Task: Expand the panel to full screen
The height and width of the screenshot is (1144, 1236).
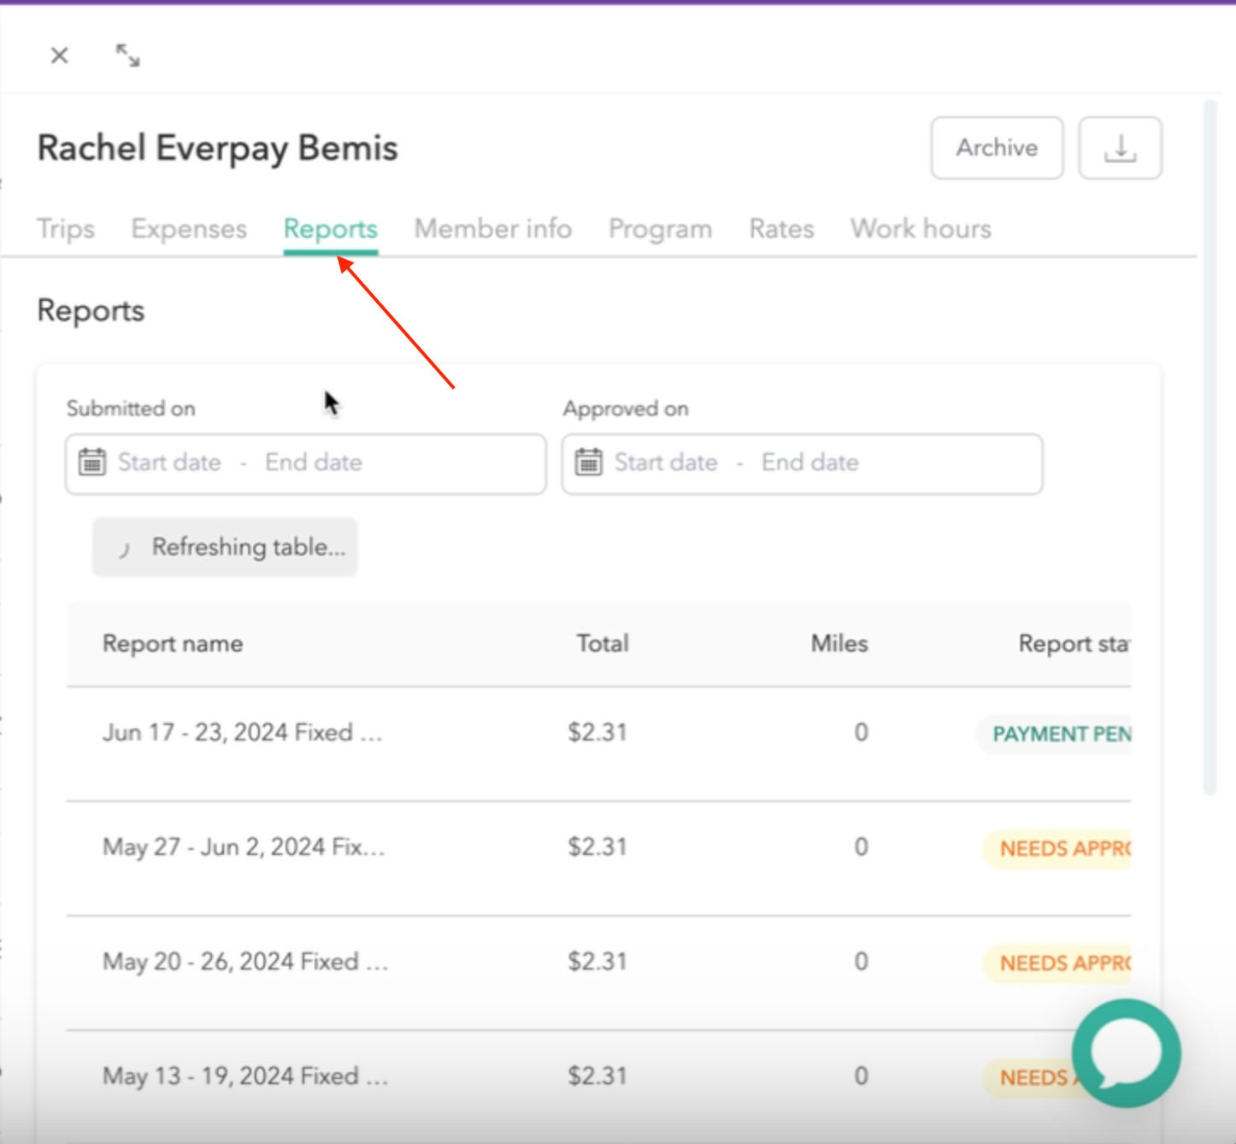Action: point(128,56)
